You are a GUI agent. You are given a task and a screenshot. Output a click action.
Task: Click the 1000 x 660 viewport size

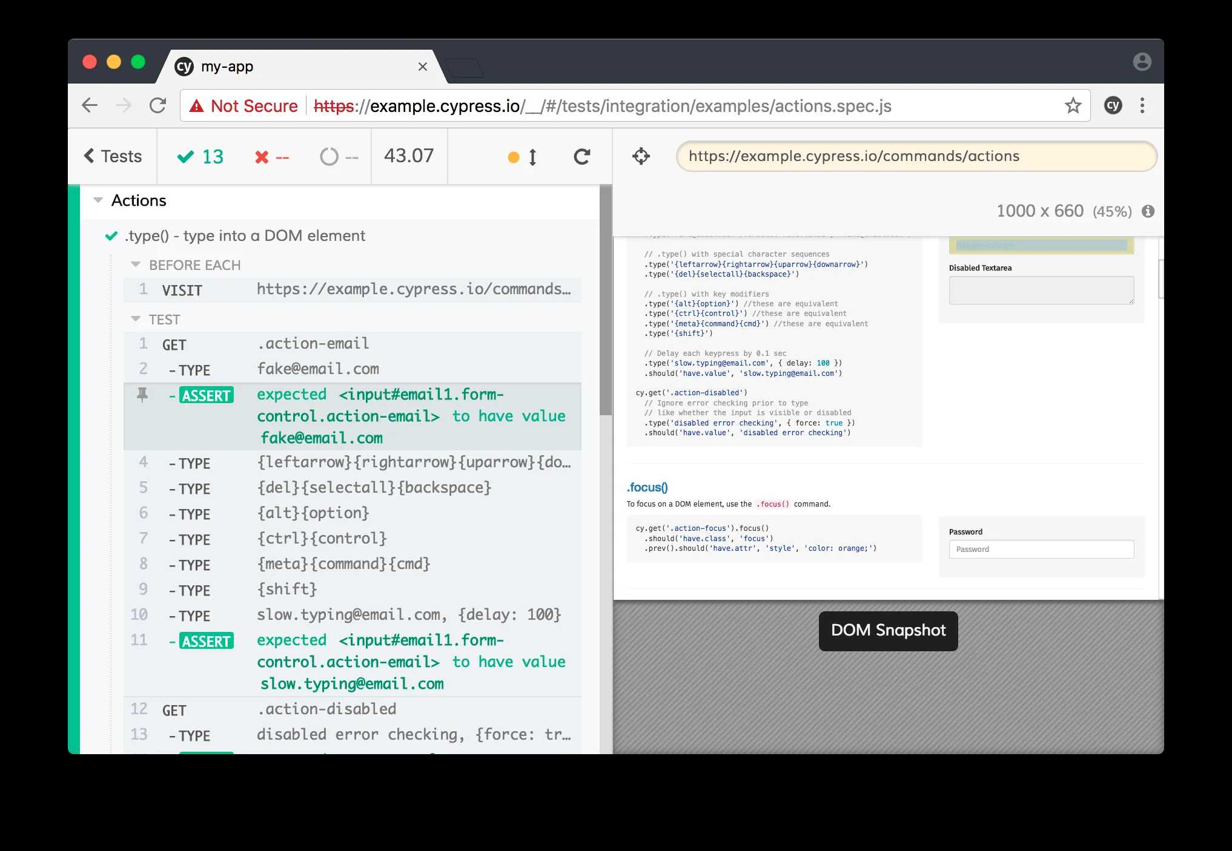coord(1039,211)
